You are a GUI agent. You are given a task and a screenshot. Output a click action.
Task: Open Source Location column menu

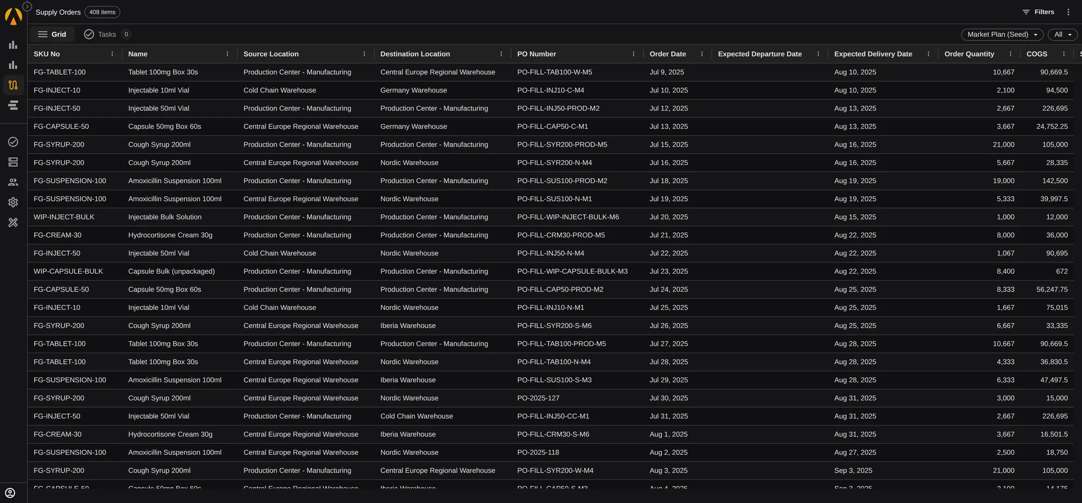pos(365,54)
